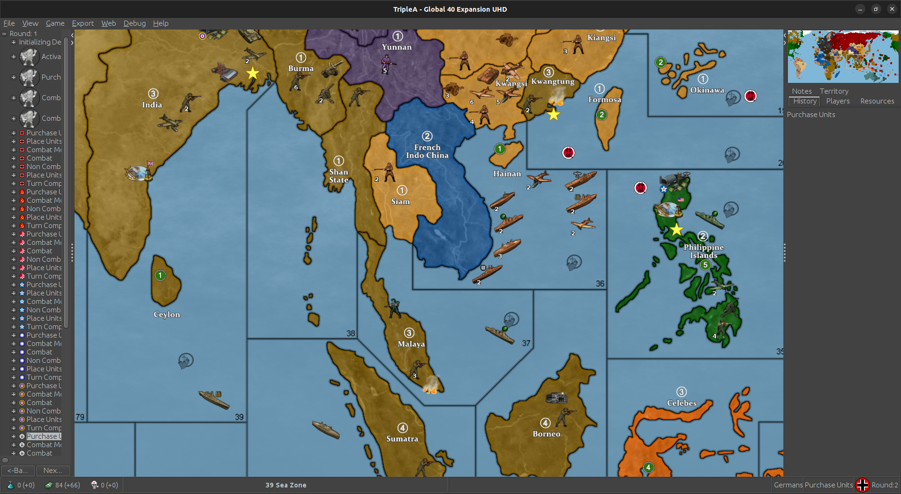This screenshot has width=901, height=494.
Task: Open the Web menu
Action: [x=108, y=23]
